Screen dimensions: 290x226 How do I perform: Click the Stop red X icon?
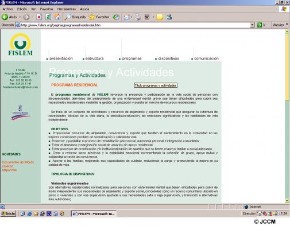(x=39, y=17)
